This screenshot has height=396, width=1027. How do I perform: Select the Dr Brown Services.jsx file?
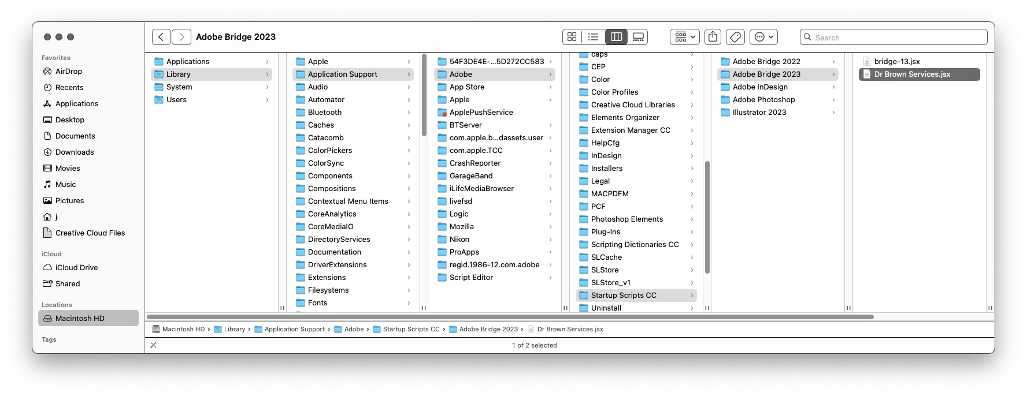(920, 74)
